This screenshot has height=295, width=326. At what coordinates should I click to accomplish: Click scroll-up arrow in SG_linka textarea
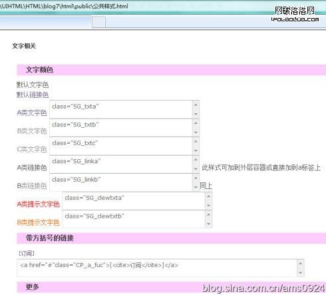click(196, 159)
